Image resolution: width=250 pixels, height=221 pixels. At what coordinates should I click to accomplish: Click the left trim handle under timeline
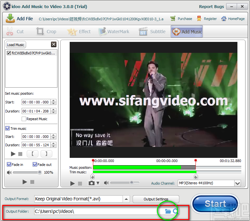pos(93,177)
